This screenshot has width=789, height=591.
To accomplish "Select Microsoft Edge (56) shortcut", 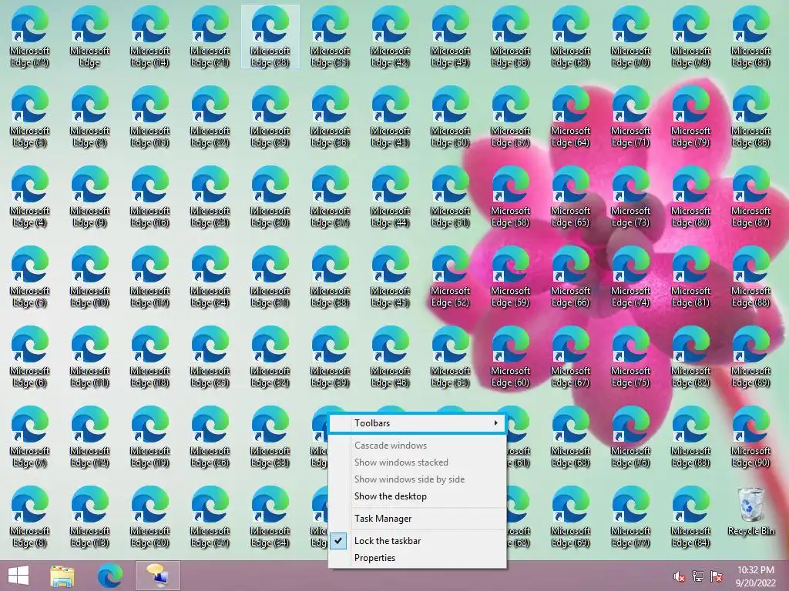I will point(510,36).
